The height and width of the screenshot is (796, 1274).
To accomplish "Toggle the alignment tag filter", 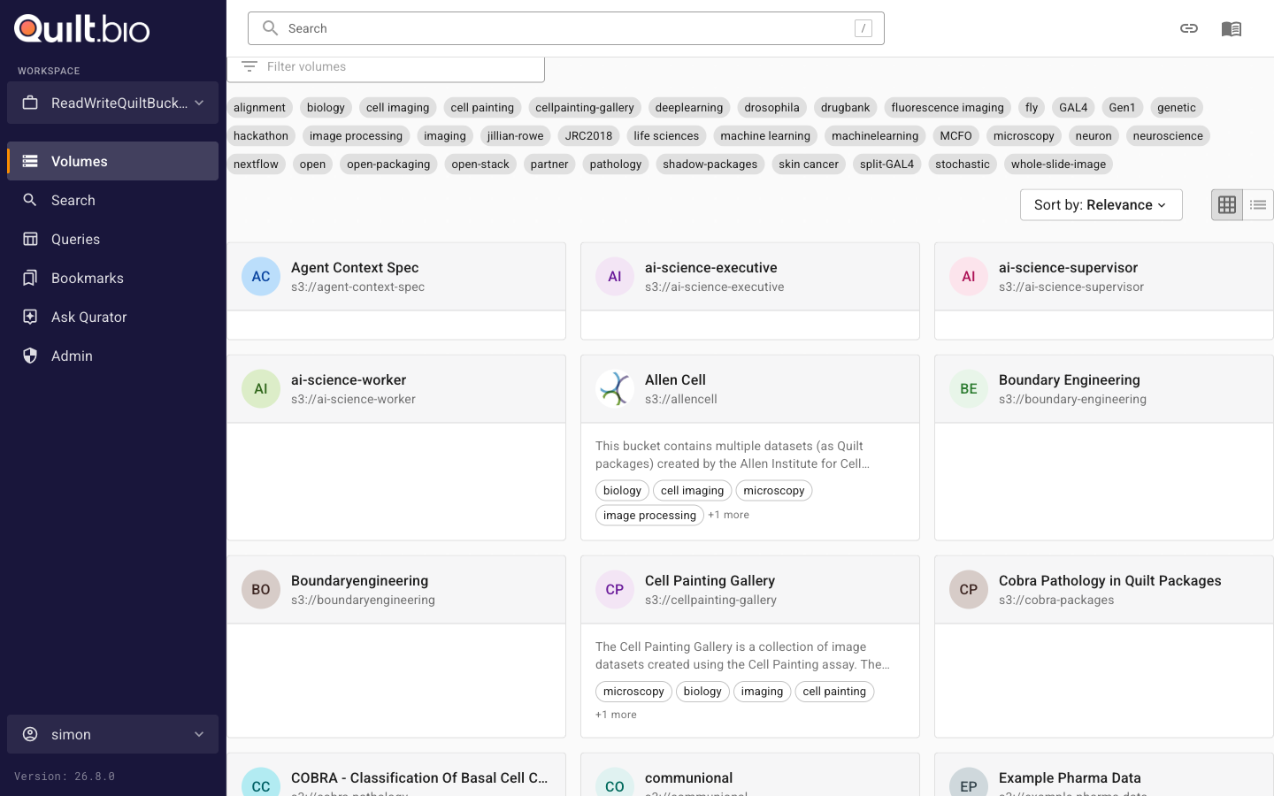I will point(259,107).
